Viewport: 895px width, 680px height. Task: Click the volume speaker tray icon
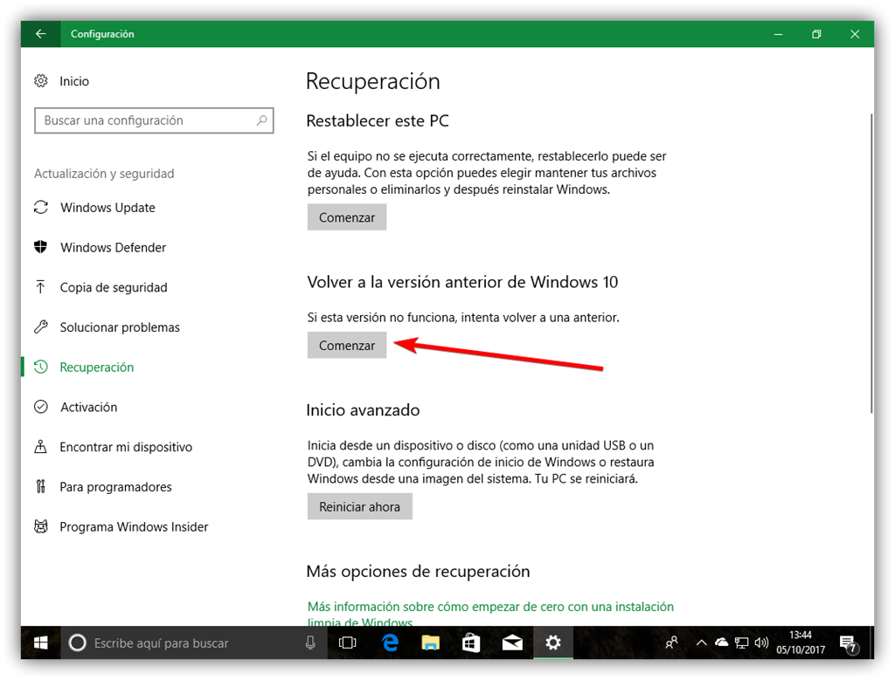[761, 643]
